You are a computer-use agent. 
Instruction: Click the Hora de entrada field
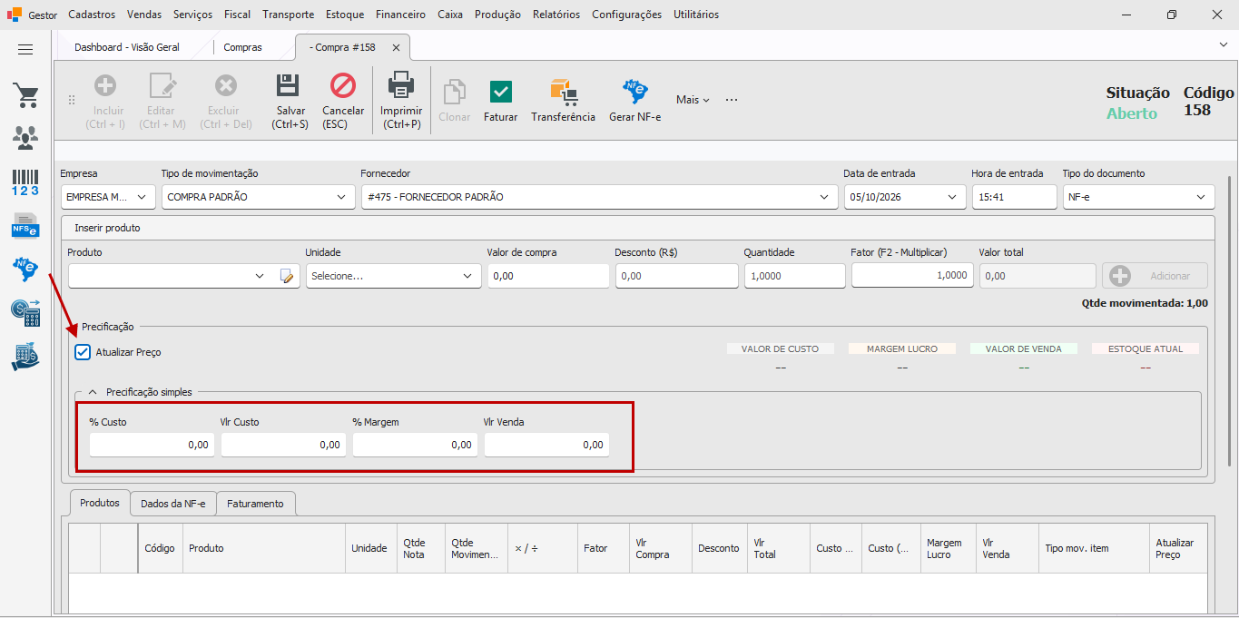point(1014,197)
